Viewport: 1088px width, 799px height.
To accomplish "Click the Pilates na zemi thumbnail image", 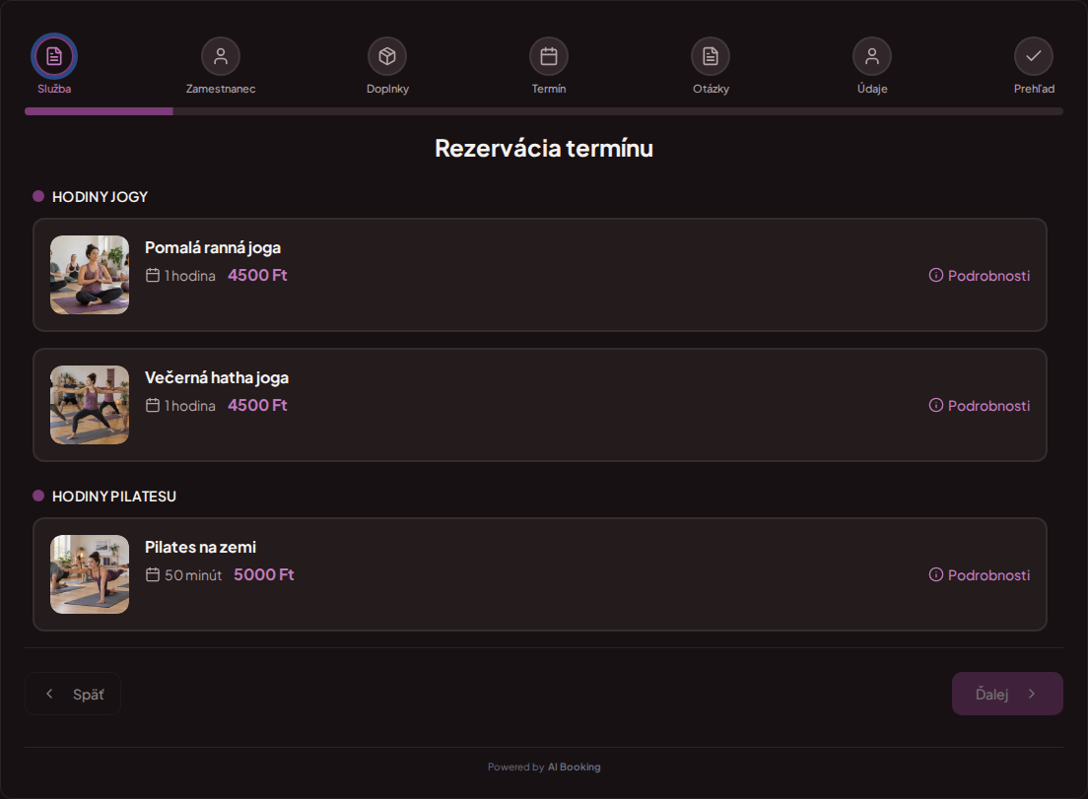I will pos(90,574).
